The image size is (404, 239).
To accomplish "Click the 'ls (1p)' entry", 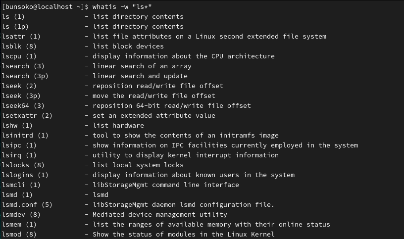I will (x=15, y=27).
